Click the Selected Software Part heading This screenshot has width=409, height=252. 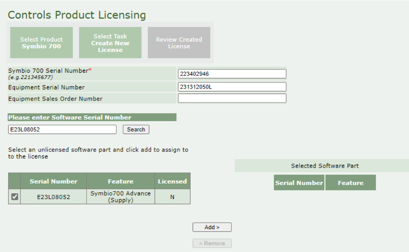[325, 166]
